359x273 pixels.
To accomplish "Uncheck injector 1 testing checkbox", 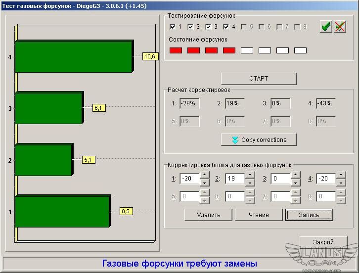I will point(173,27).
